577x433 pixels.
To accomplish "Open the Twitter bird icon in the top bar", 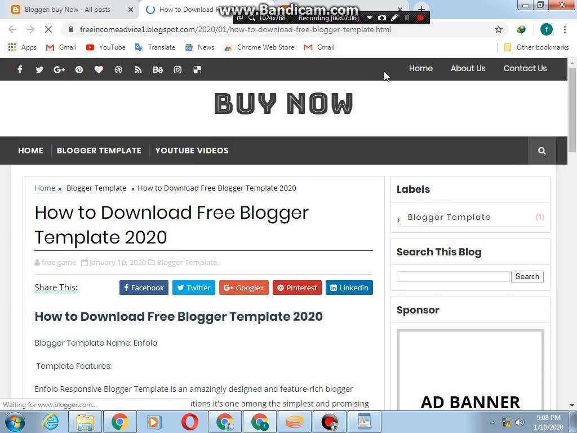I will [39, 69].
